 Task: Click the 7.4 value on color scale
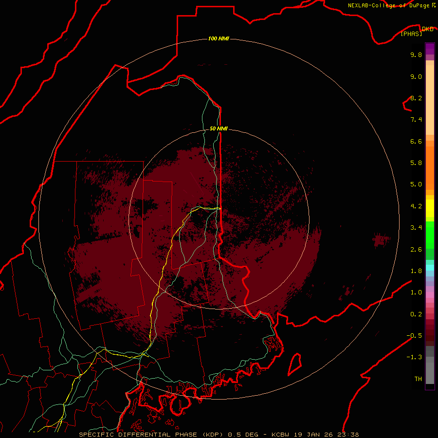[416, 120]
